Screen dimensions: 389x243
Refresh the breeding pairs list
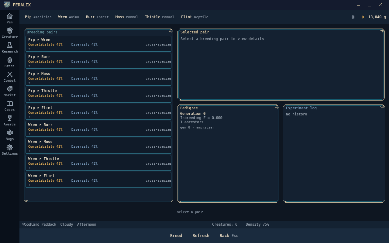(x=201, y=235)
